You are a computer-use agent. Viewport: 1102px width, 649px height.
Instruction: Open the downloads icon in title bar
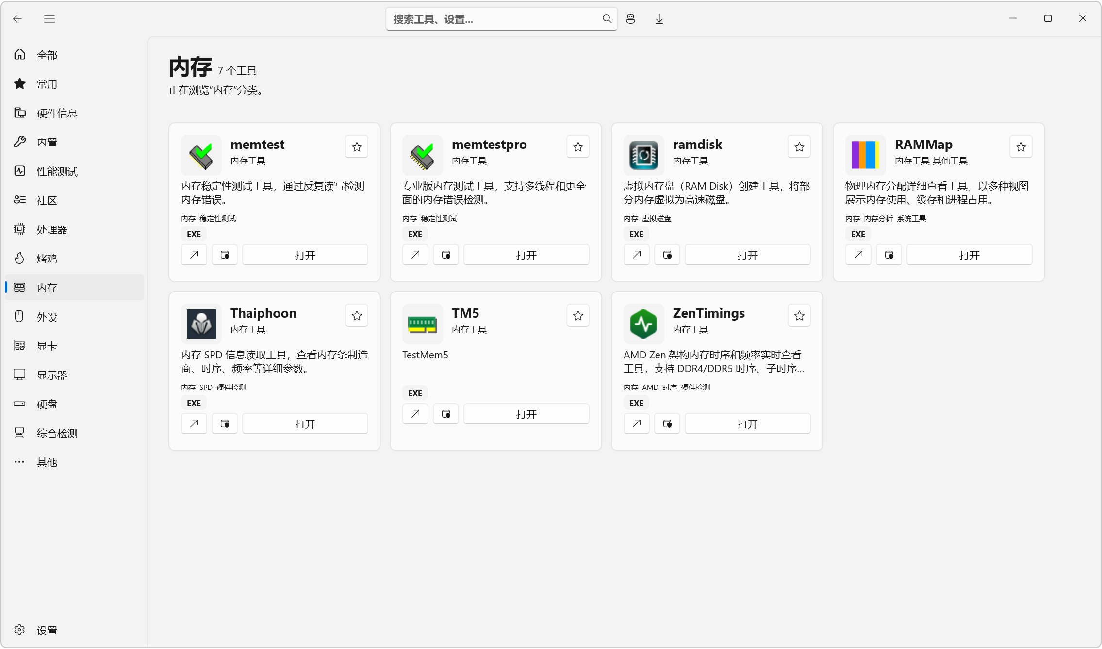(x=659, y=19)
